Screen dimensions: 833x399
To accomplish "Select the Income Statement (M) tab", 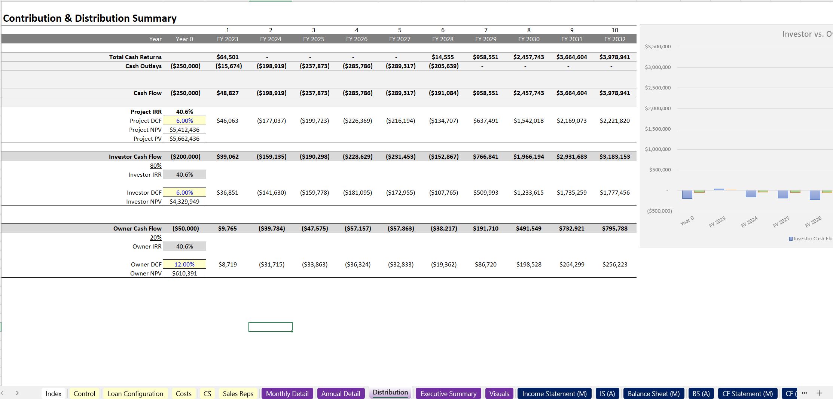I will point(554,393).
